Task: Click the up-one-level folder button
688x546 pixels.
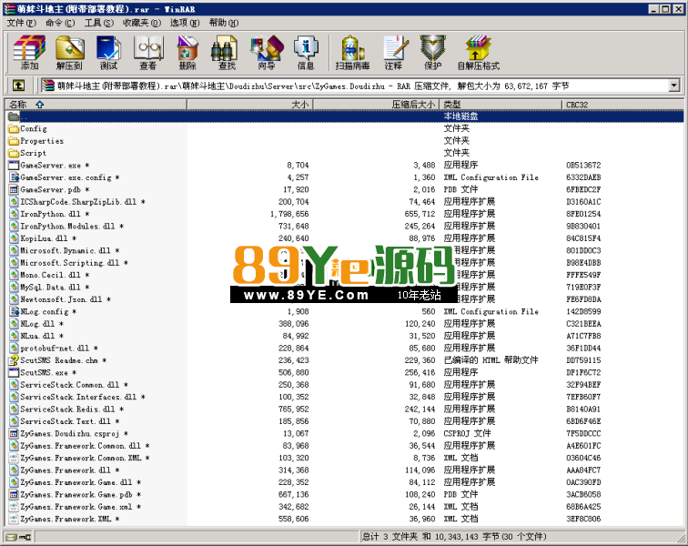Action: [18, 86]
